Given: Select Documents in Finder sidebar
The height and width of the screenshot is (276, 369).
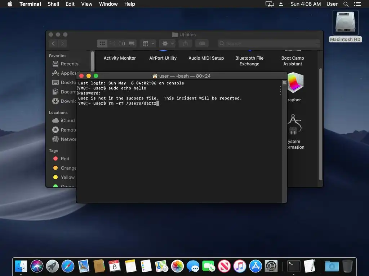Looking at the screenshot, I should pos(63,92).
